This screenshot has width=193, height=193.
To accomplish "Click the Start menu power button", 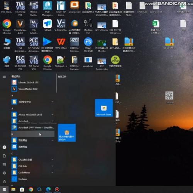I will tap(4, 181).
